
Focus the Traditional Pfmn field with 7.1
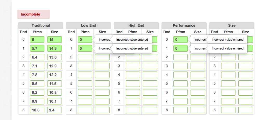point(37,66)
